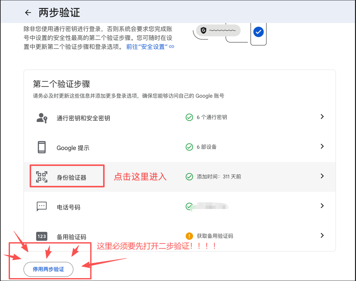Click green checkmark next to 添加时间：311 天前
This screenshot has width=356, height=281.
[x=189, y=177]
